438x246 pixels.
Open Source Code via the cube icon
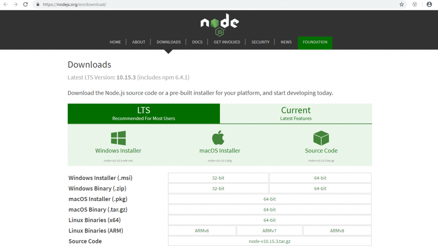321,138
